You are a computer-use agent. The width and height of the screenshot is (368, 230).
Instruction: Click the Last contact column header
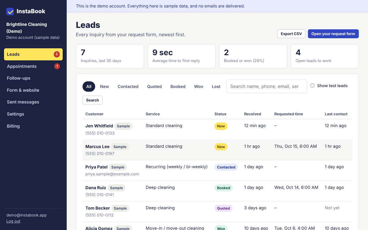tap(336, 114)
